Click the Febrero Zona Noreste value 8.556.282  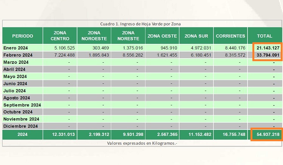(132, 55)
